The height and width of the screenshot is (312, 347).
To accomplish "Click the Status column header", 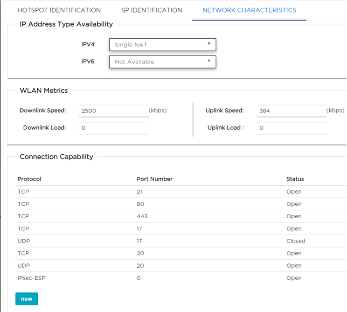I will [x=295, y=179].
